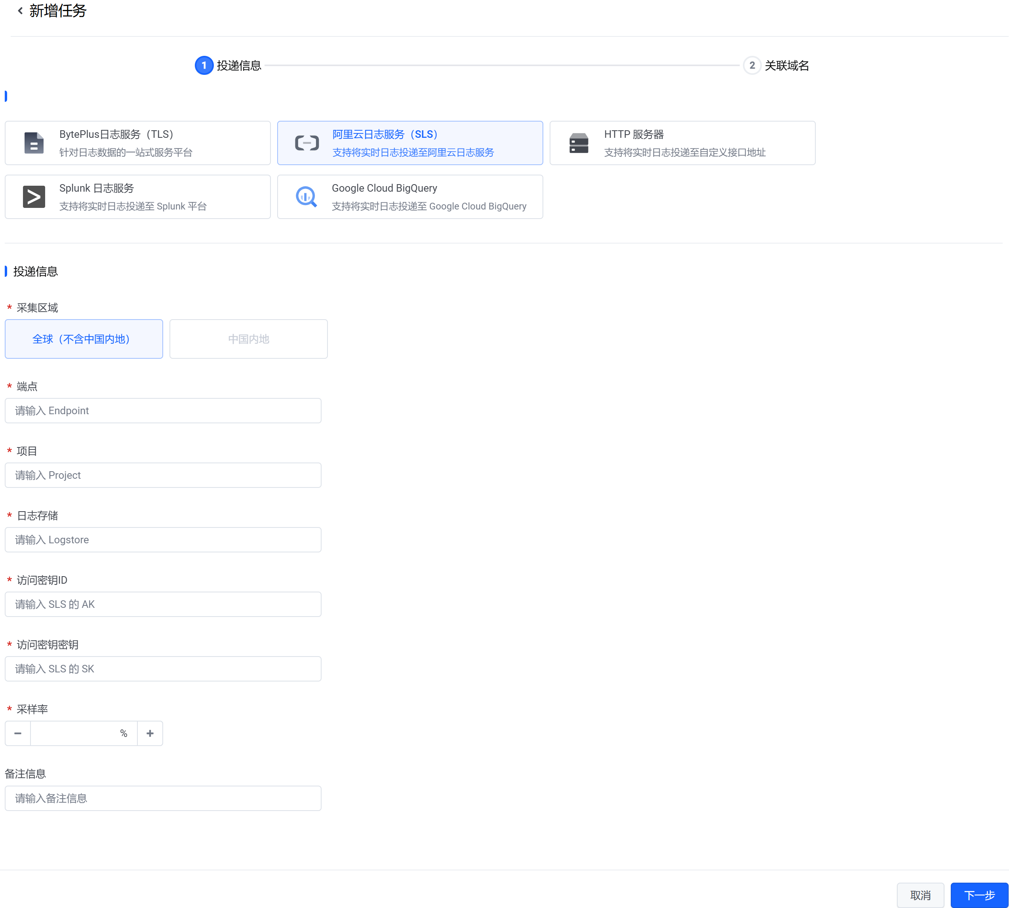Focus the Endpoint input field

coord(163,411)
